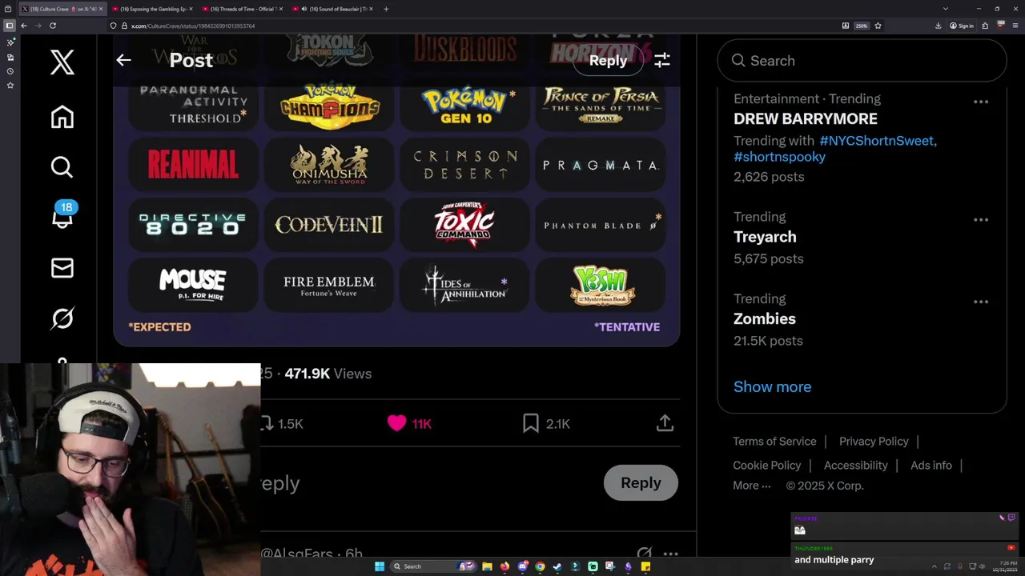The height and width of the screenshot is (576, 1025).
Task: Click the X logo home icon
Action: [x=62, y=62]
